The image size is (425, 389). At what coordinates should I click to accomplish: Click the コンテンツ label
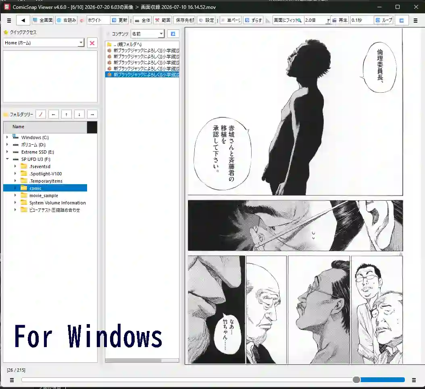(x=120, y=34)
